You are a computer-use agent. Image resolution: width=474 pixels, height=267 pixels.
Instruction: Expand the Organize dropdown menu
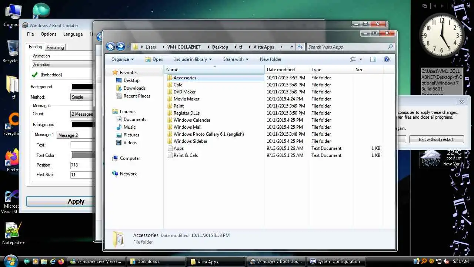[123, 59]
